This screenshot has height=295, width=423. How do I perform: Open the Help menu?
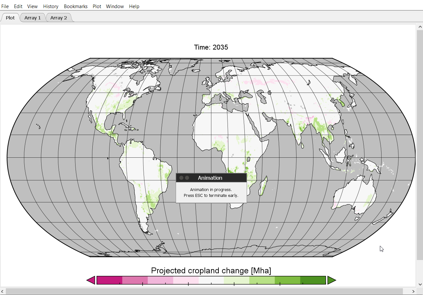(x=134, y=6)
